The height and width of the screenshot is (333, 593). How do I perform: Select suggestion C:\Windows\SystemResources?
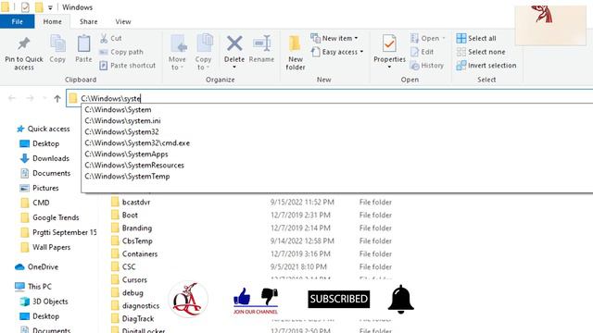pyautogui.click(x=134, y=165)
